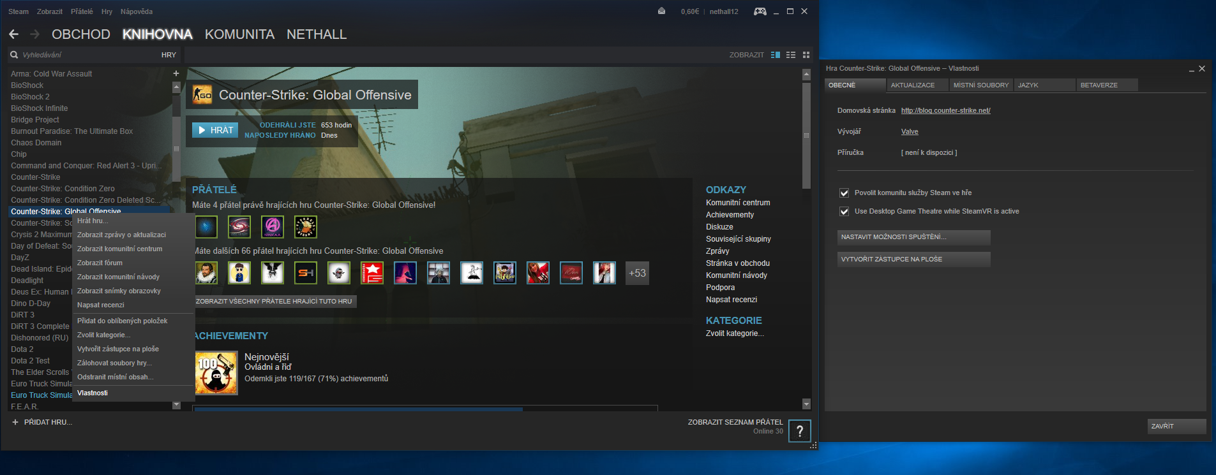Switch the library to detail view

776,55
